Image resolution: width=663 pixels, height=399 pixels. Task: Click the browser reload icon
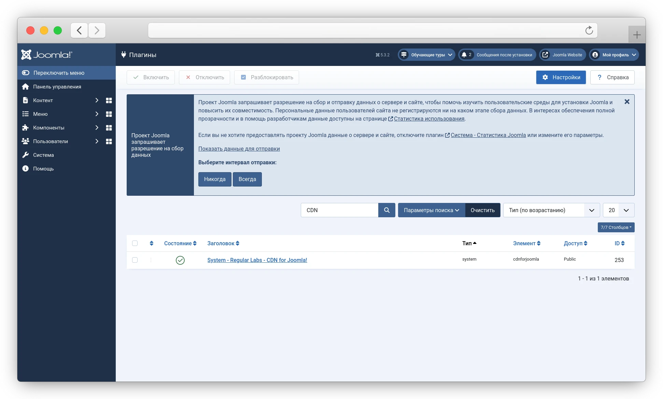click(589, 30)
